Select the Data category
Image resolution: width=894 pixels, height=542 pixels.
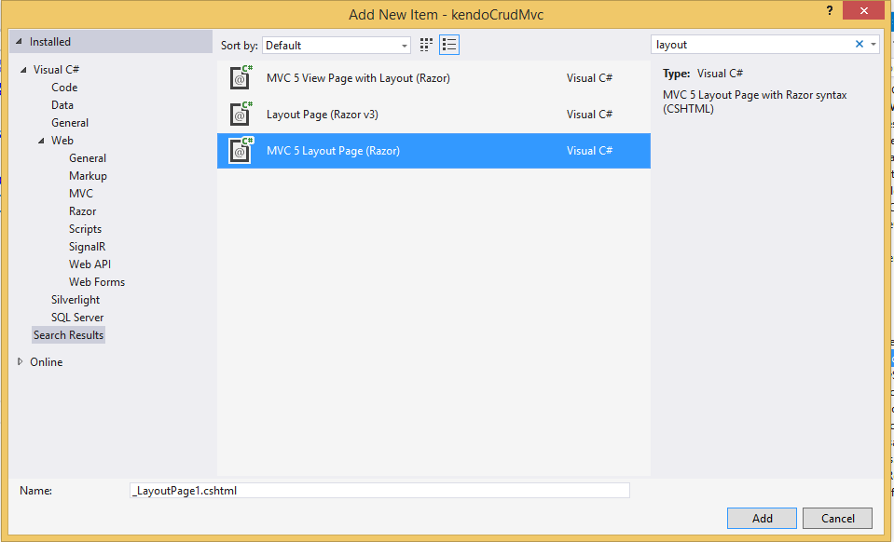(x=62, y=104)
